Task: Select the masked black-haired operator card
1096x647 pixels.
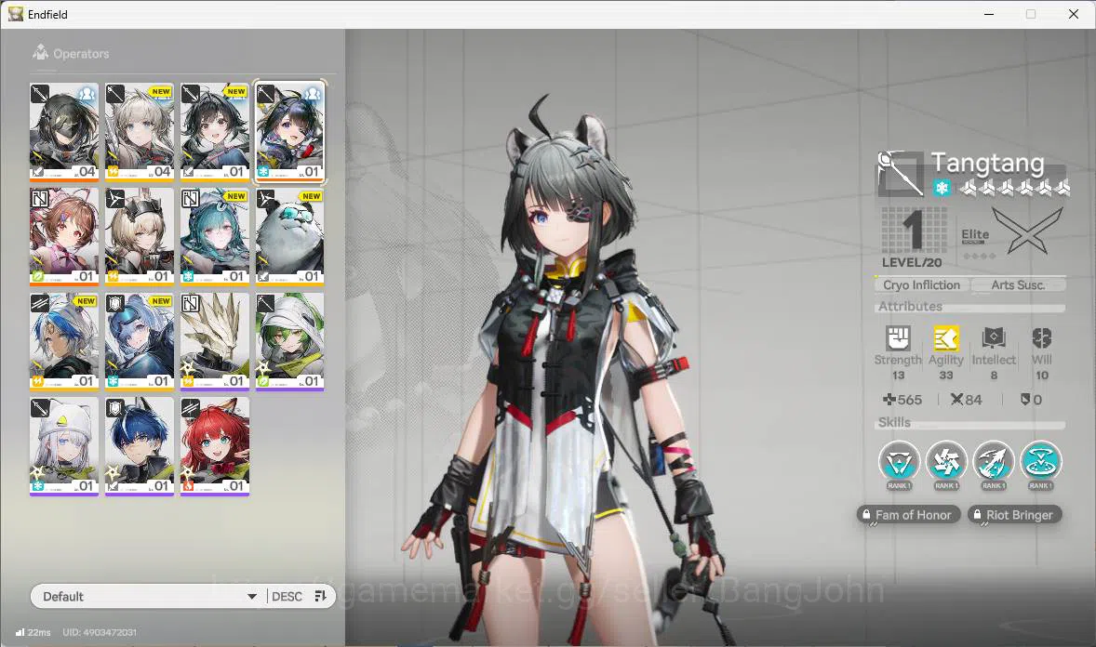Action: click(x=64, y=131)
